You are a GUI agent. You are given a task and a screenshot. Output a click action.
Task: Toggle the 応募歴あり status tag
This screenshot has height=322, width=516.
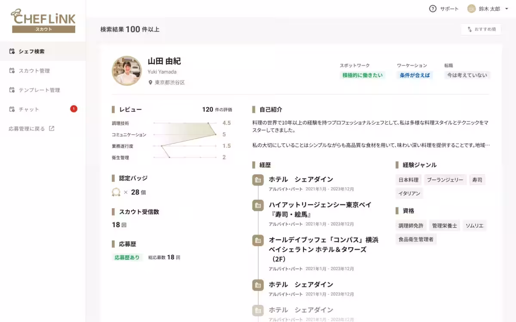click(x=126, y=257)
